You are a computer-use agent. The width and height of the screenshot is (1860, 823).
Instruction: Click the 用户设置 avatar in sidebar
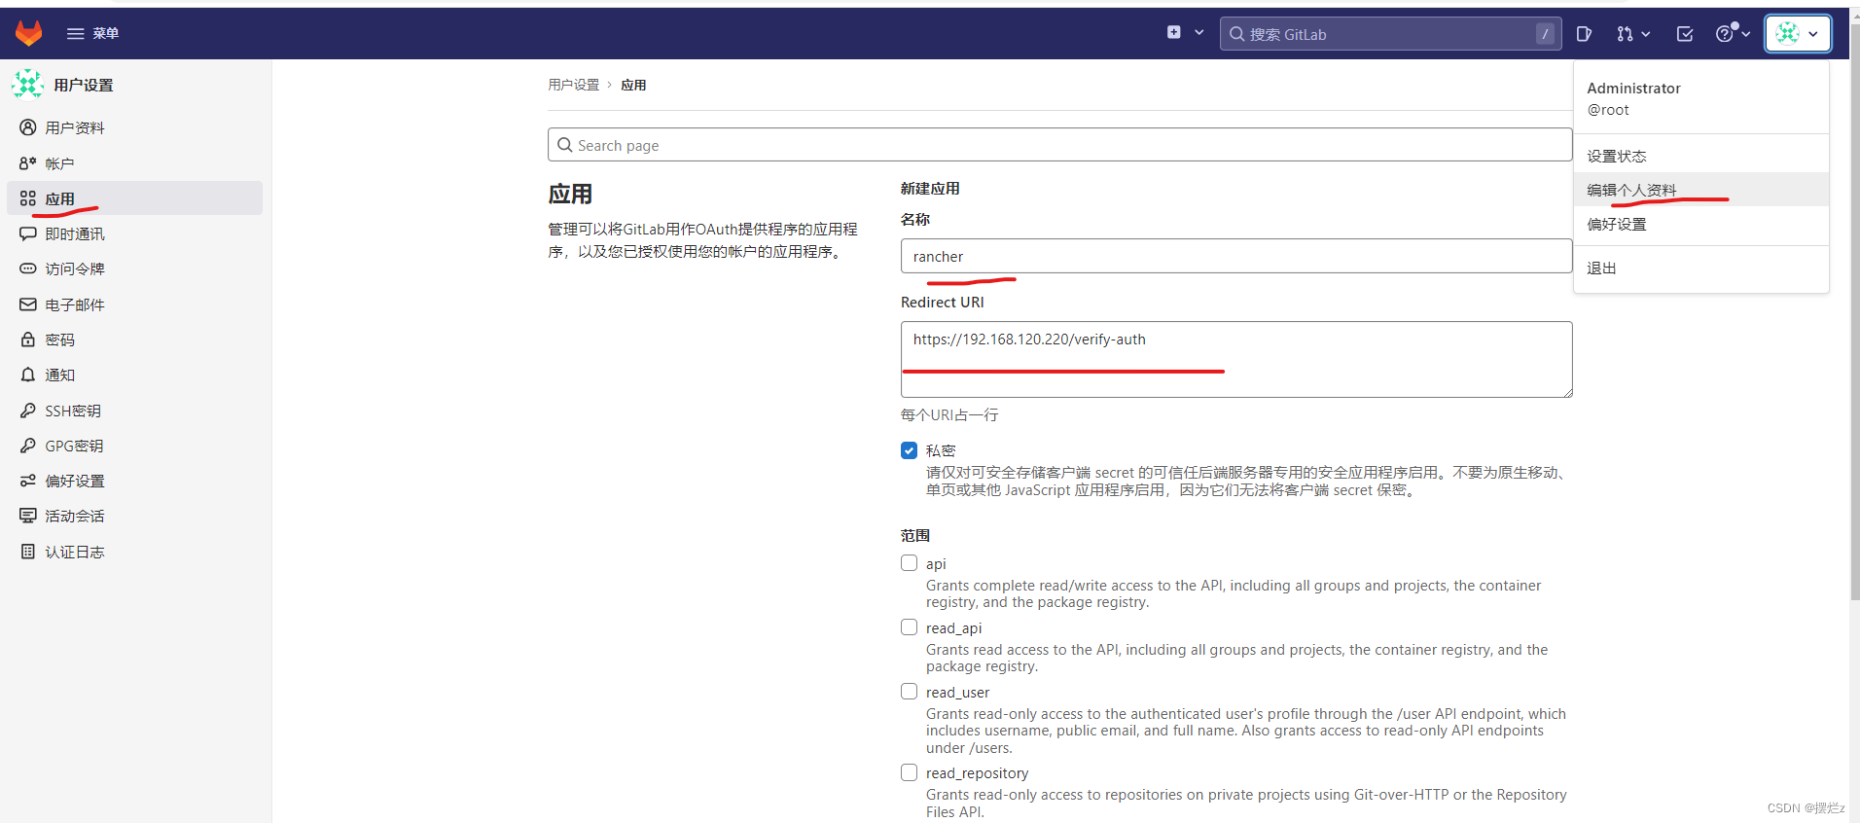[27, 84]
